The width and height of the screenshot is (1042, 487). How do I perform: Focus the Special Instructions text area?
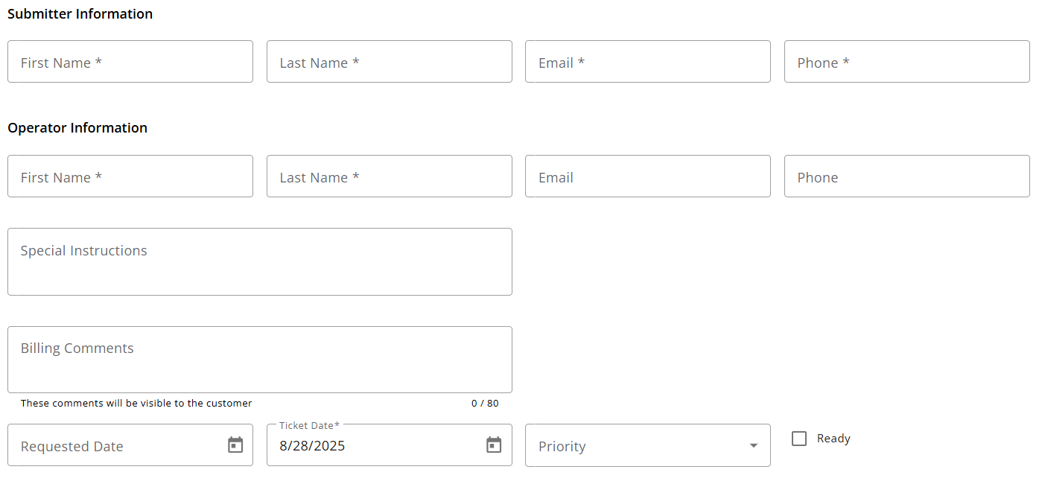click(x=259, y=262)
